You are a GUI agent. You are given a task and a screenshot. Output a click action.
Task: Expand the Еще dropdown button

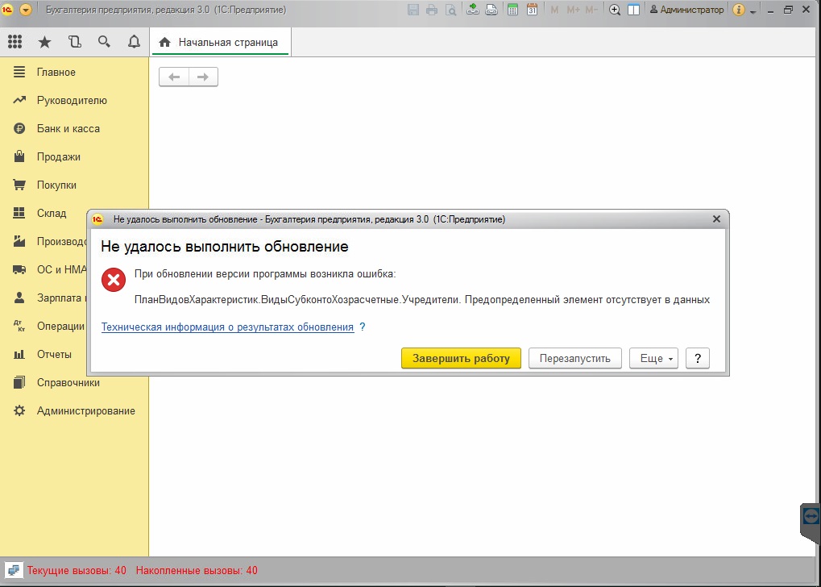point(653,359)
